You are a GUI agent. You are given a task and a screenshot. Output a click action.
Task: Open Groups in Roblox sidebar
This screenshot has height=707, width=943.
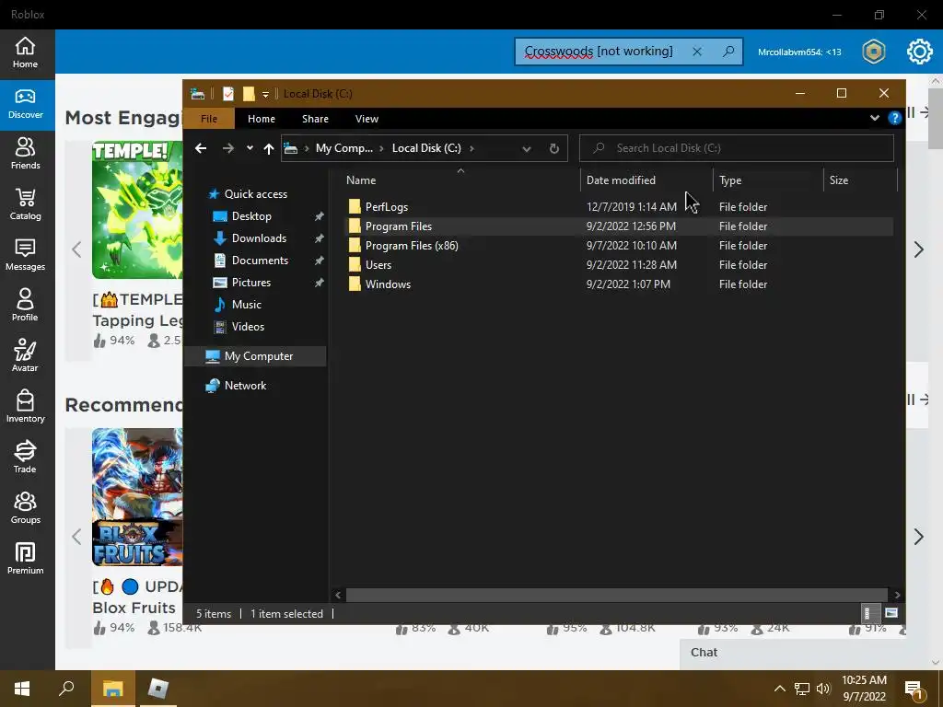pyautogui.click(x=25, y=507)
